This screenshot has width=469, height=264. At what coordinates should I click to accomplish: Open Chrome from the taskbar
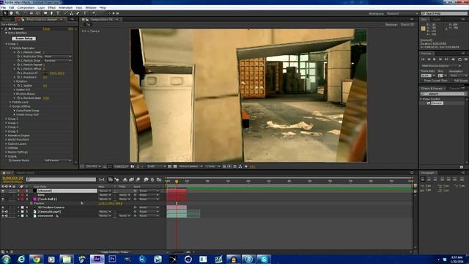pos(36,259)
